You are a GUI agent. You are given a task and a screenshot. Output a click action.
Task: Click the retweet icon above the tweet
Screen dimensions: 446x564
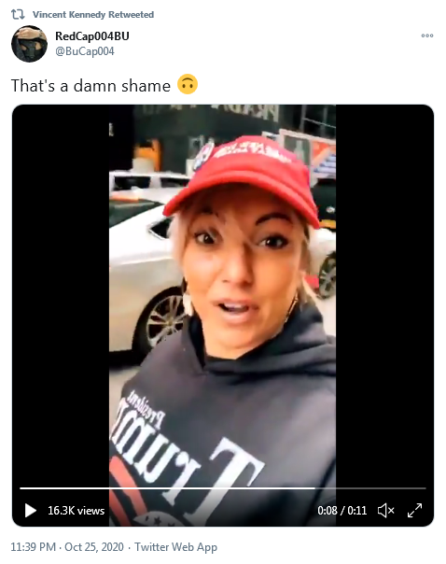(18, 14)
